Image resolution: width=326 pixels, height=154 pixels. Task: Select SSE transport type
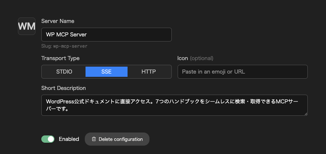(106, 72)
